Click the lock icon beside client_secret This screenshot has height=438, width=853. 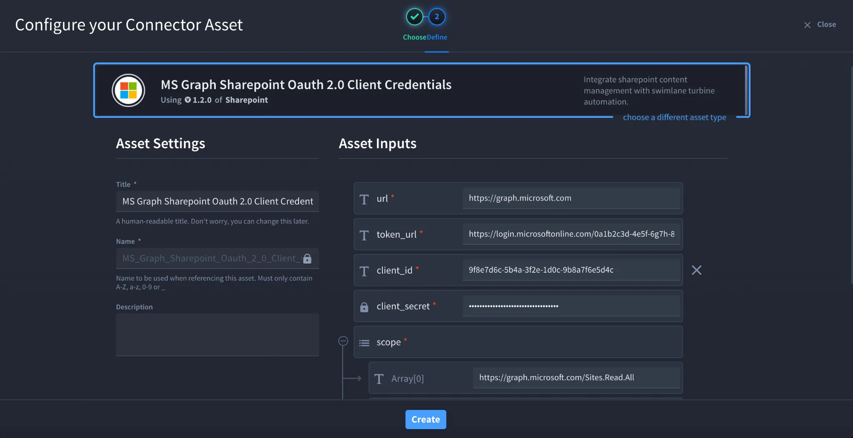click(x=364, y=307)
